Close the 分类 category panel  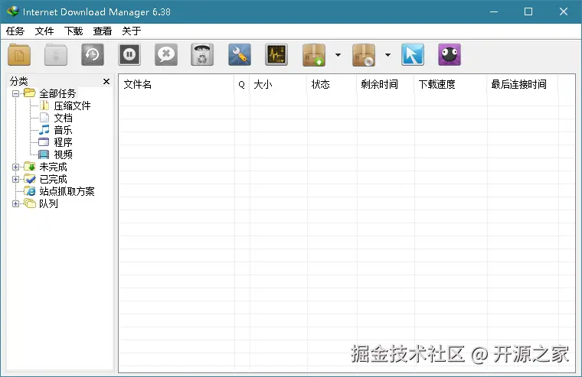106,81
